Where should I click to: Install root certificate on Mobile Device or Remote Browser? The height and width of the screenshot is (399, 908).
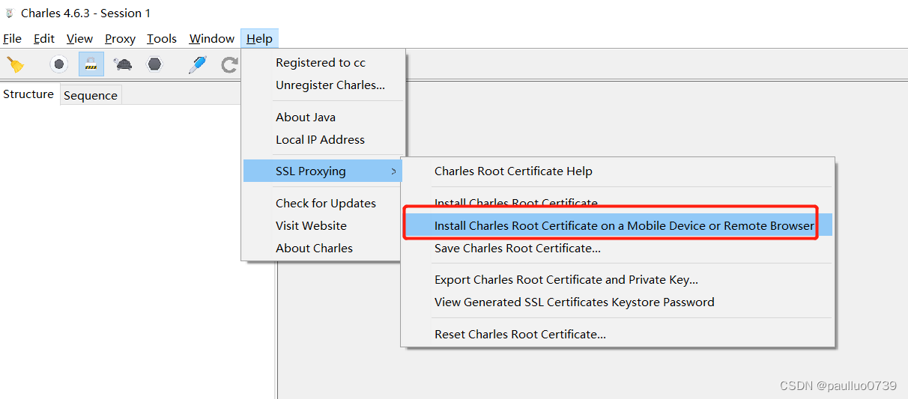pyautogui.click(x=618, y=225)
